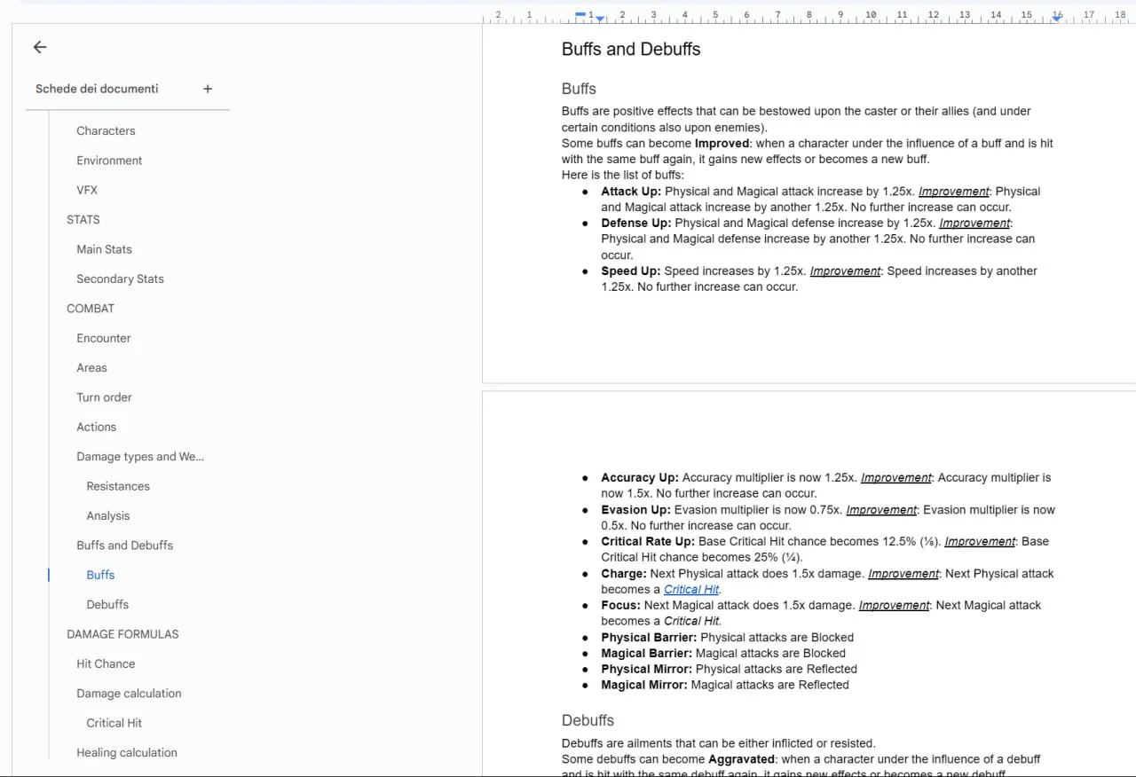The width and height of the screenshot is (1136, 777).
Task: Click the Buffs and Debuffs document title
Action: click(x=631, y=50)
